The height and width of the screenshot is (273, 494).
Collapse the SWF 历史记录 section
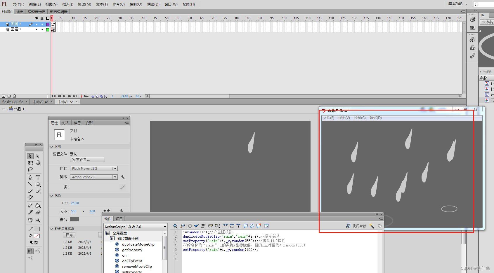point(51,229)
